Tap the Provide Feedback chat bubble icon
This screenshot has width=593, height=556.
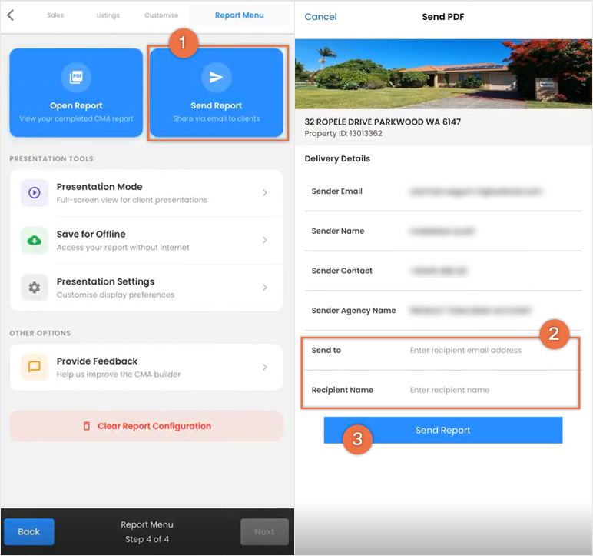coord(35,367)
